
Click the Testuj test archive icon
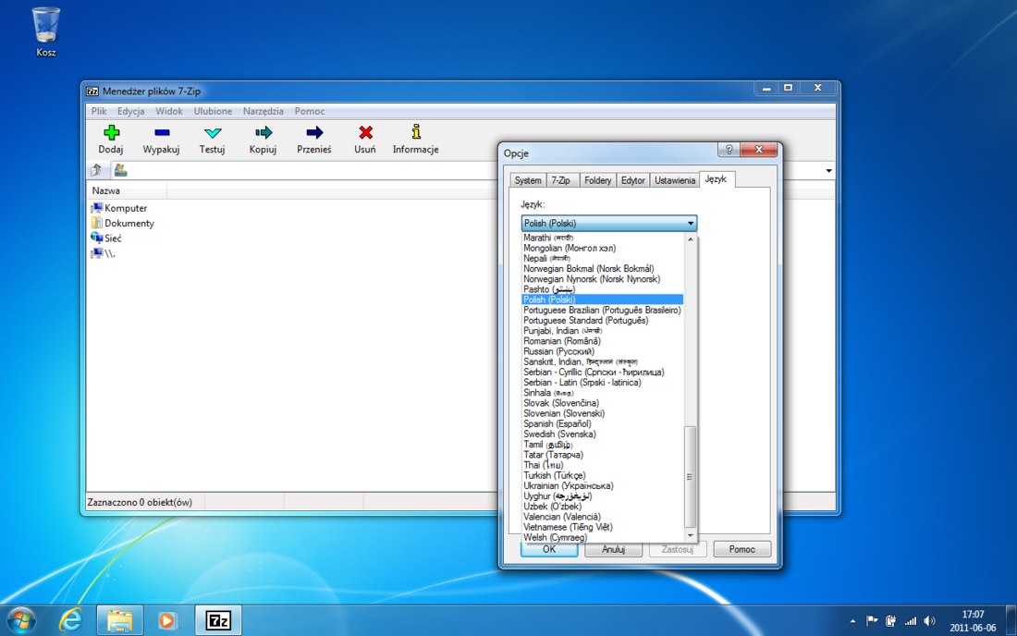(x=212, y=133)
